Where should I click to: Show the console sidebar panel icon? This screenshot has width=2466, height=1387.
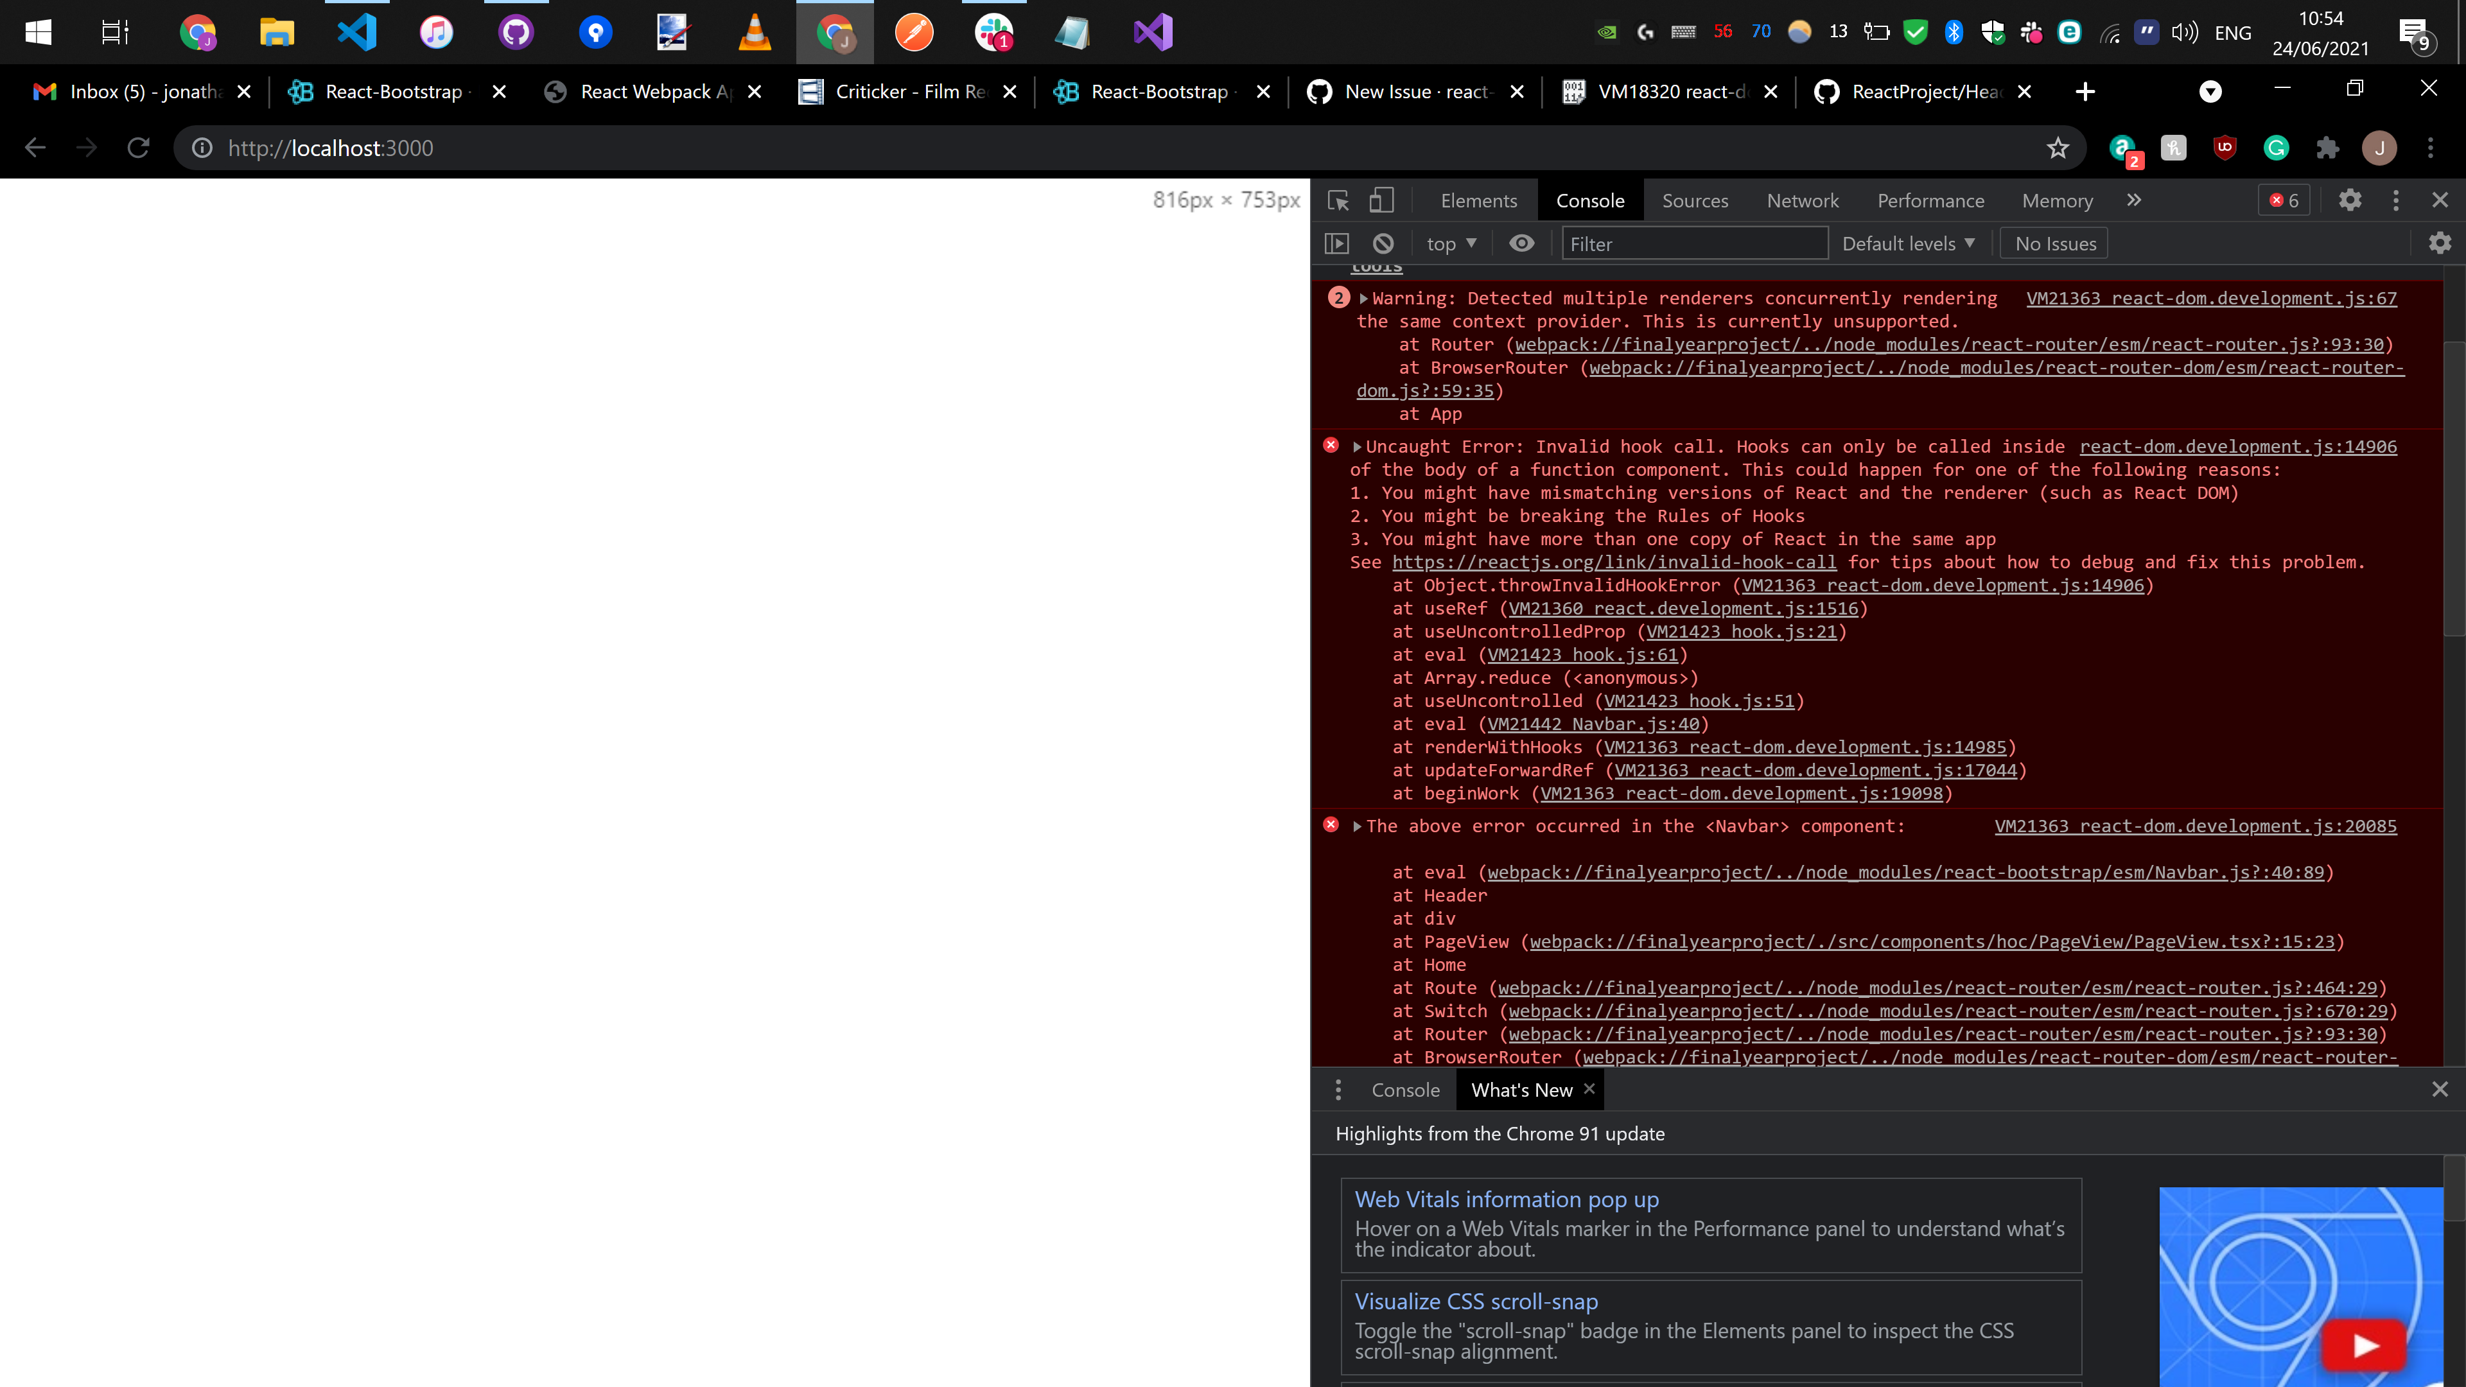[1336, 243]
